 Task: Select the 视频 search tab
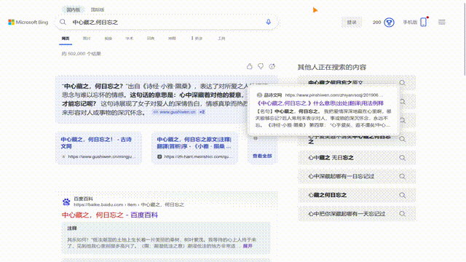(x=108, y=39)
